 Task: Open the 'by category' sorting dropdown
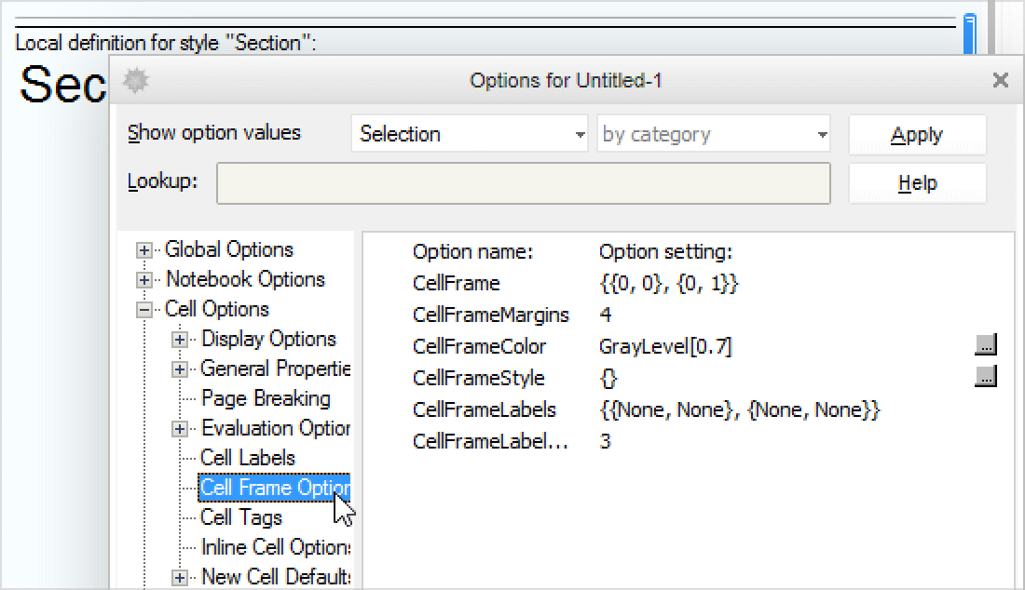tap(713, 134)
